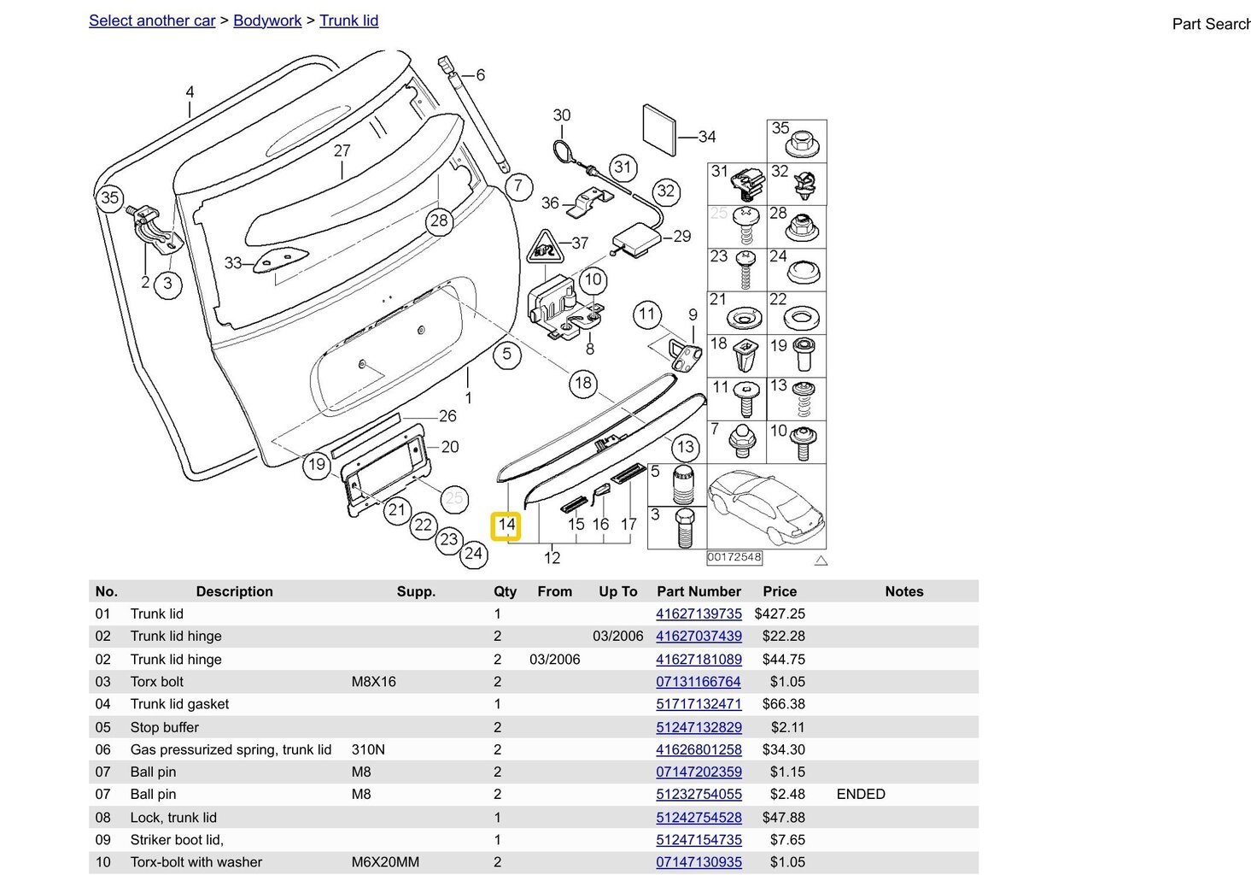Open Trunk lid gasket part 51717132471

click(x=699, y=704)
